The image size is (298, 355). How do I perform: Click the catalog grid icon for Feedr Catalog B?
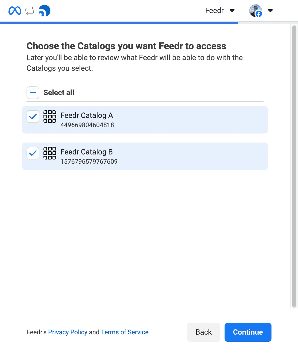(50, 153)
